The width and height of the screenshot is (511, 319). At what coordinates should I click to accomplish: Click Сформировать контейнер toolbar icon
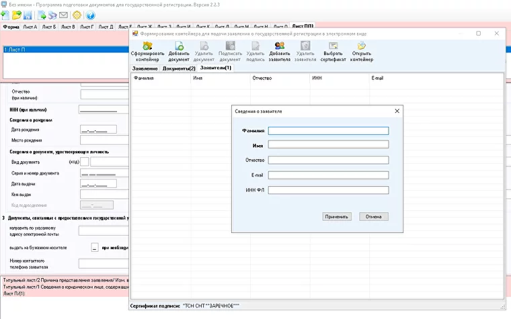[x=148, y=52]
